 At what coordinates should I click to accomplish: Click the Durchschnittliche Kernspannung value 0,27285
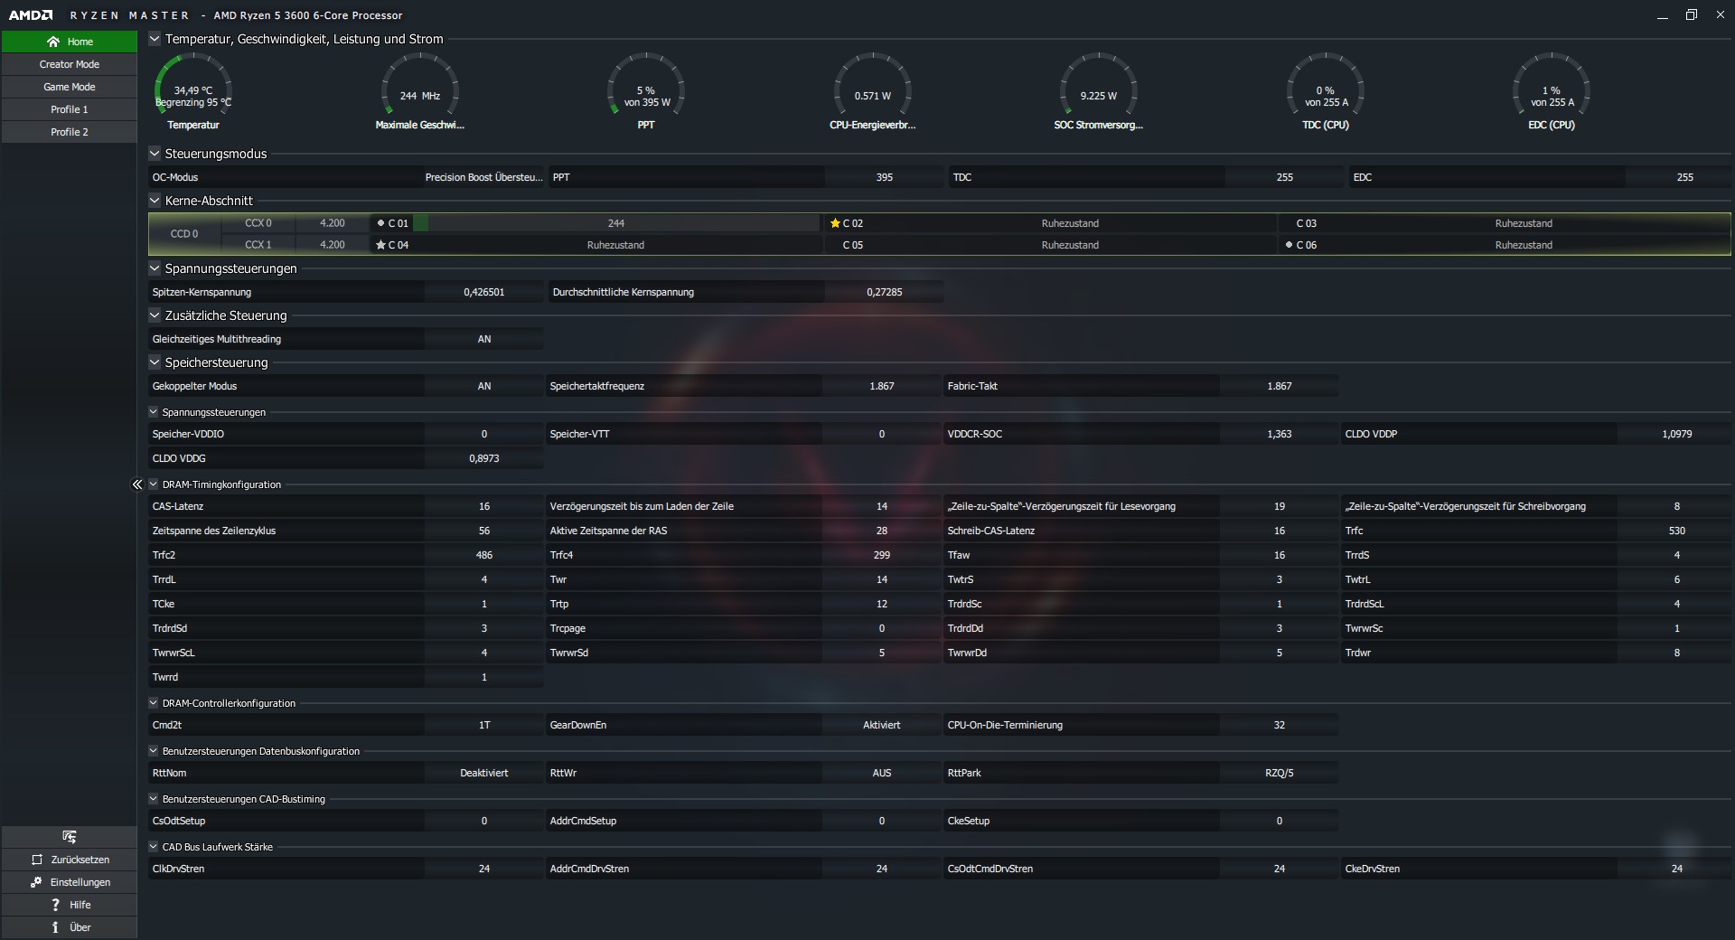[885, 292]
